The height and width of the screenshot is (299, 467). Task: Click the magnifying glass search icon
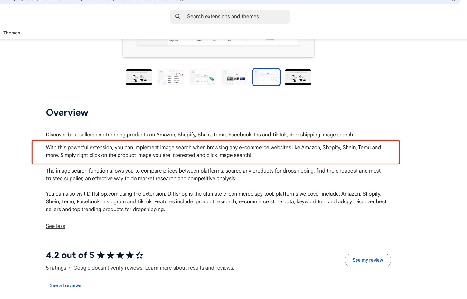(178, 16)
